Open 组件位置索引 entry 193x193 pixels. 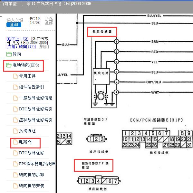[32, 87]
